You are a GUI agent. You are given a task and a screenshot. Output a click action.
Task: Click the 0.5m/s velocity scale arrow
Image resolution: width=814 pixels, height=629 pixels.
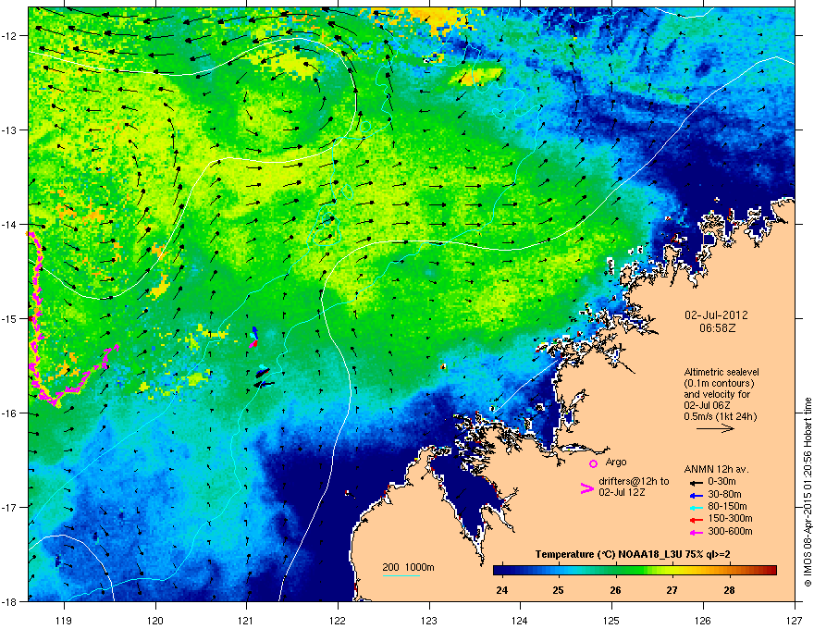715,428
